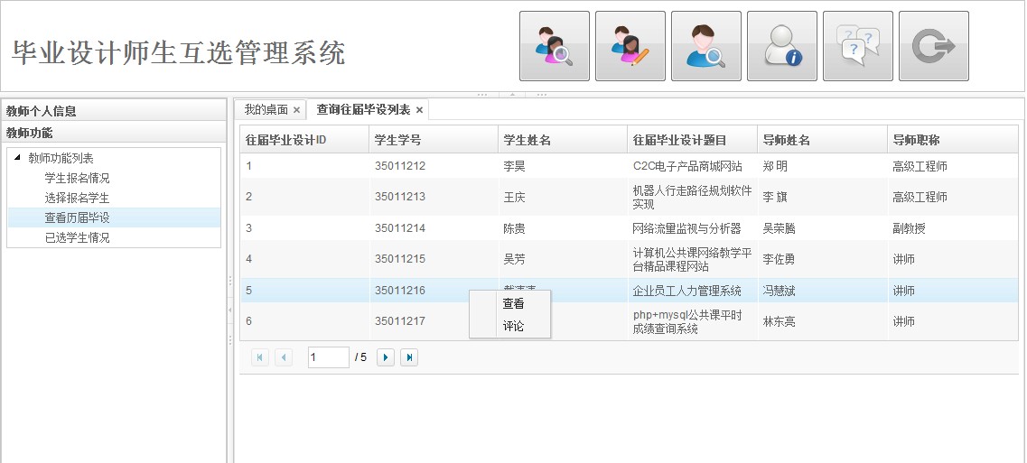This screenshot has height=463, width=1027.
Task: Click project title 企业员工人力管理系统
Action: click(686, 291)
